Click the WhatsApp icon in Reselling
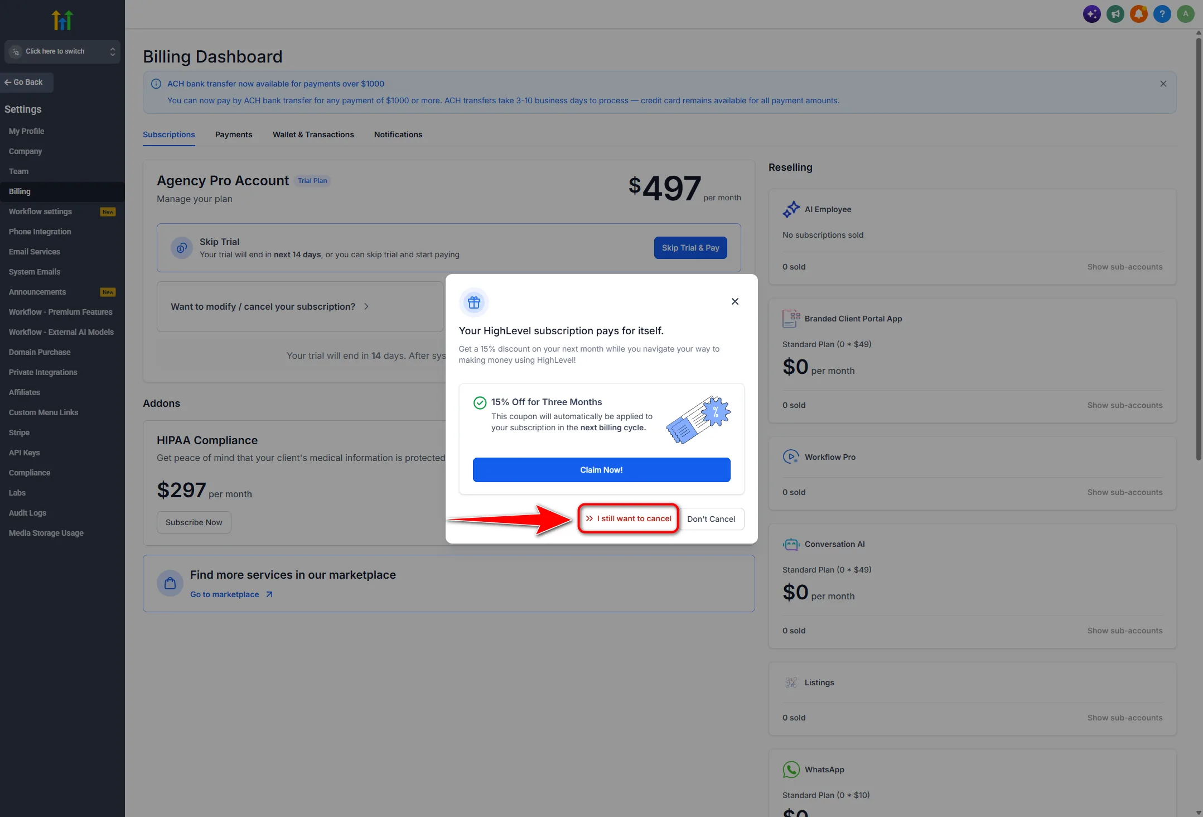Image resolution: width=1203 pixels, height=817 pixels. (791, 770)
